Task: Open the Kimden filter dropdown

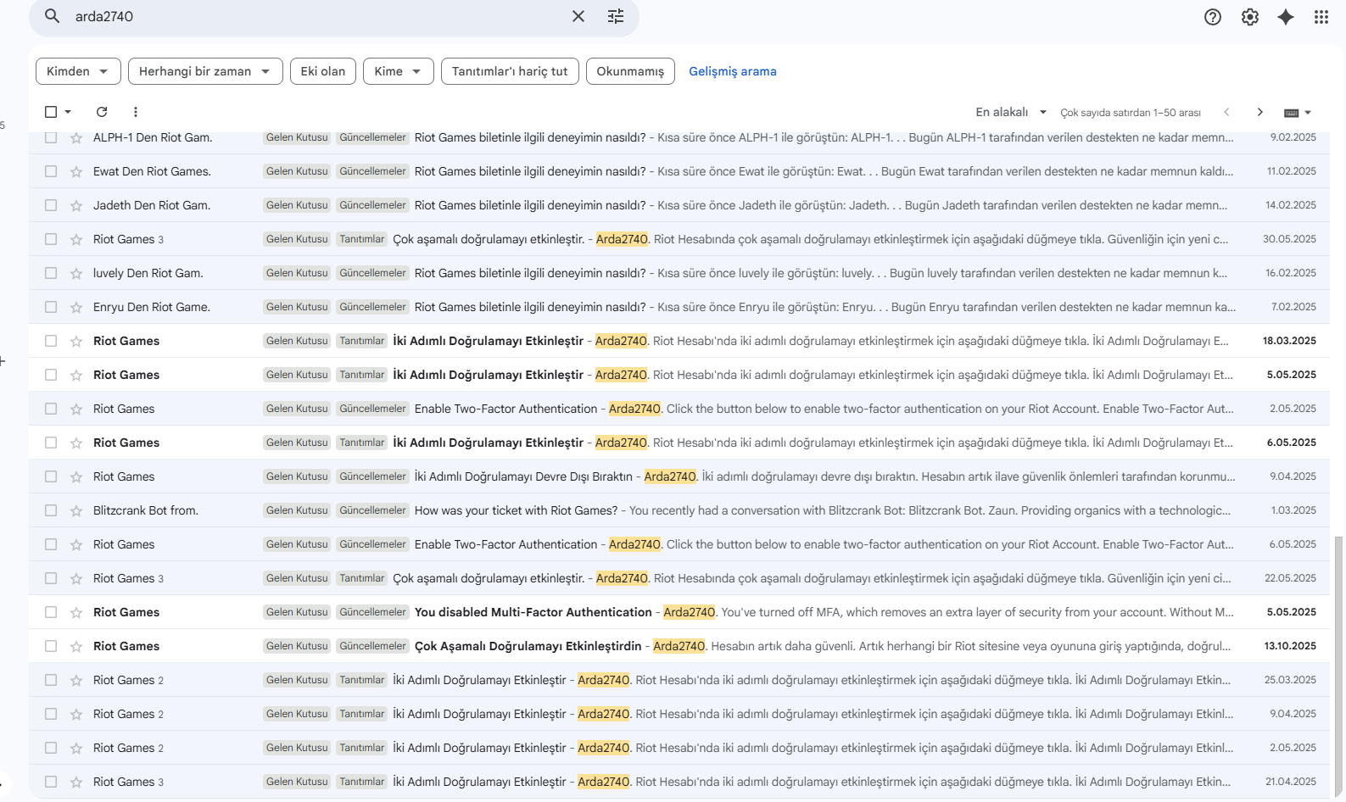Action: coord(78,71)
